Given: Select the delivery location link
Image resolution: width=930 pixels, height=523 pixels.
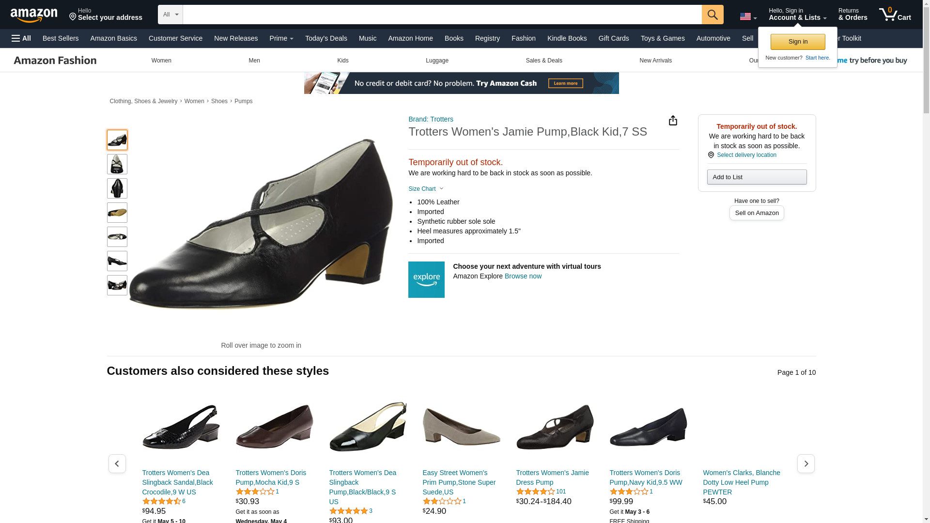Looking at the screenshot, I should pos(746,155).
